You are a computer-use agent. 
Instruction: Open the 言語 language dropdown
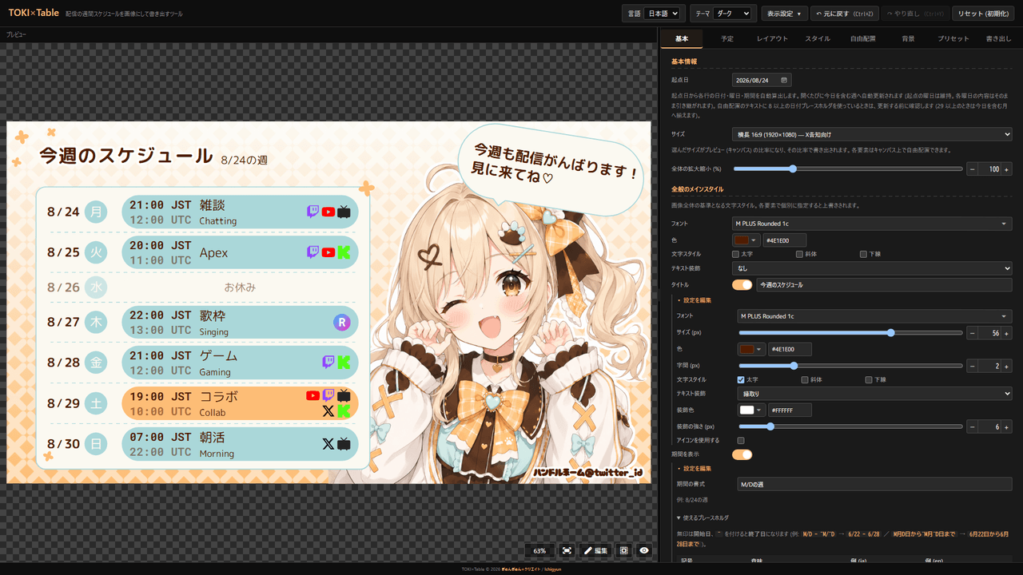[662, 14]
